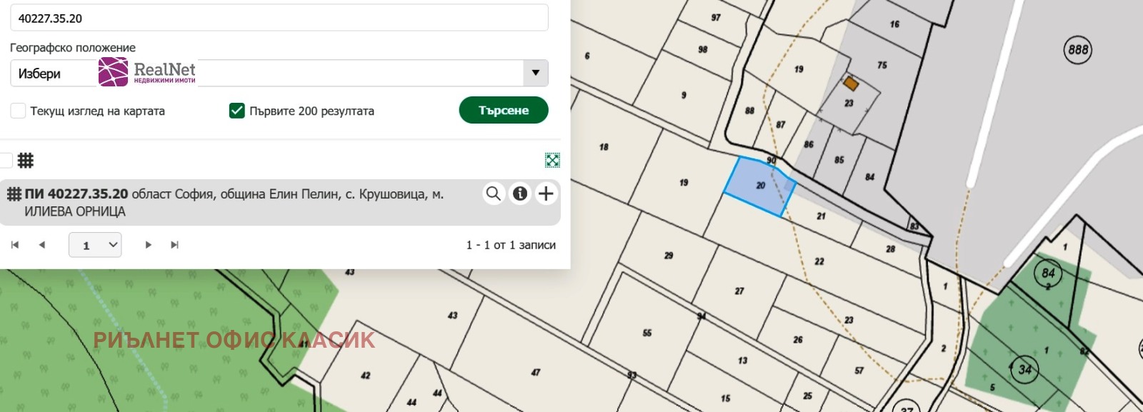Uncheck 'Първите 200 резултата' checkbox
The height and width of the screenshot is (412, 1143).
236,111
